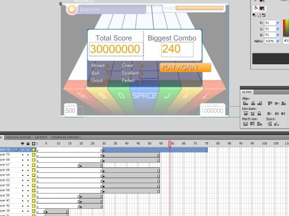Toggle outline square of layer 62
This screenshot has height=216, width=289.
coord(33,180)
